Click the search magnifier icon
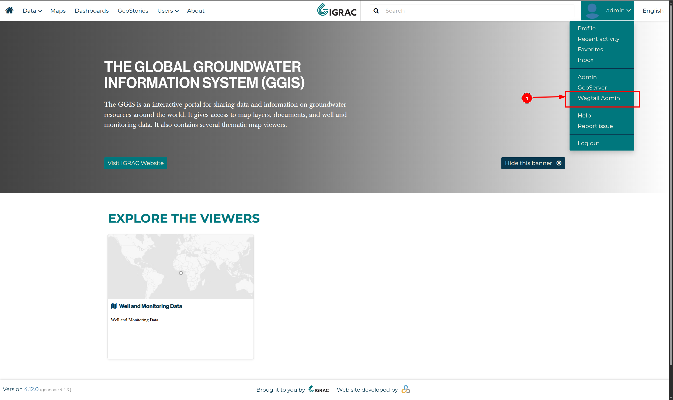The image size is (673, 400). (376, 11)
